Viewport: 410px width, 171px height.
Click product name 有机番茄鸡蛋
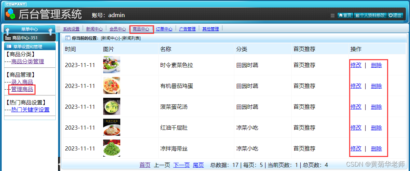coord(177,86)
